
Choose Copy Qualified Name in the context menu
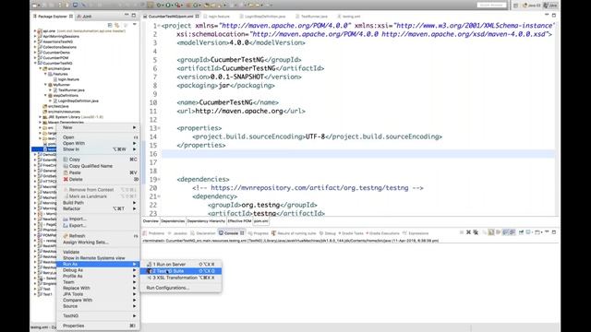98,166
